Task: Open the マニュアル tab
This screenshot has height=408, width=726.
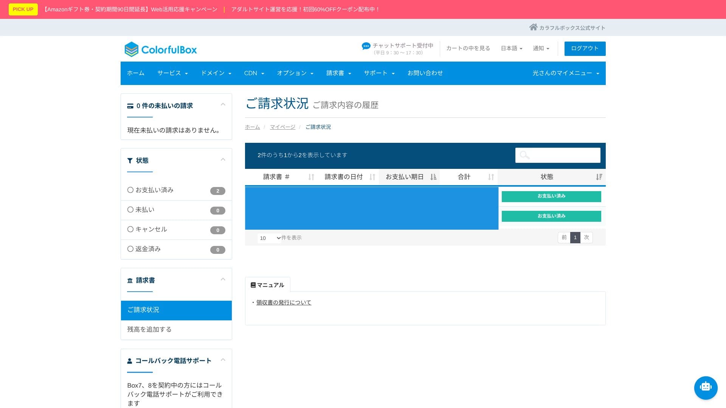Action: pos(267,285)
